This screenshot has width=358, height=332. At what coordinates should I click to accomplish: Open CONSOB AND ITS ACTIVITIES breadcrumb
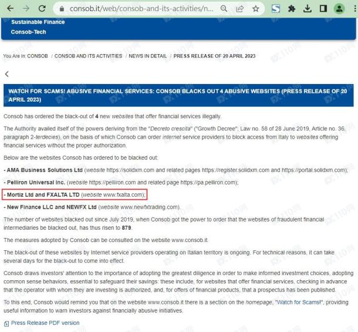88,56
